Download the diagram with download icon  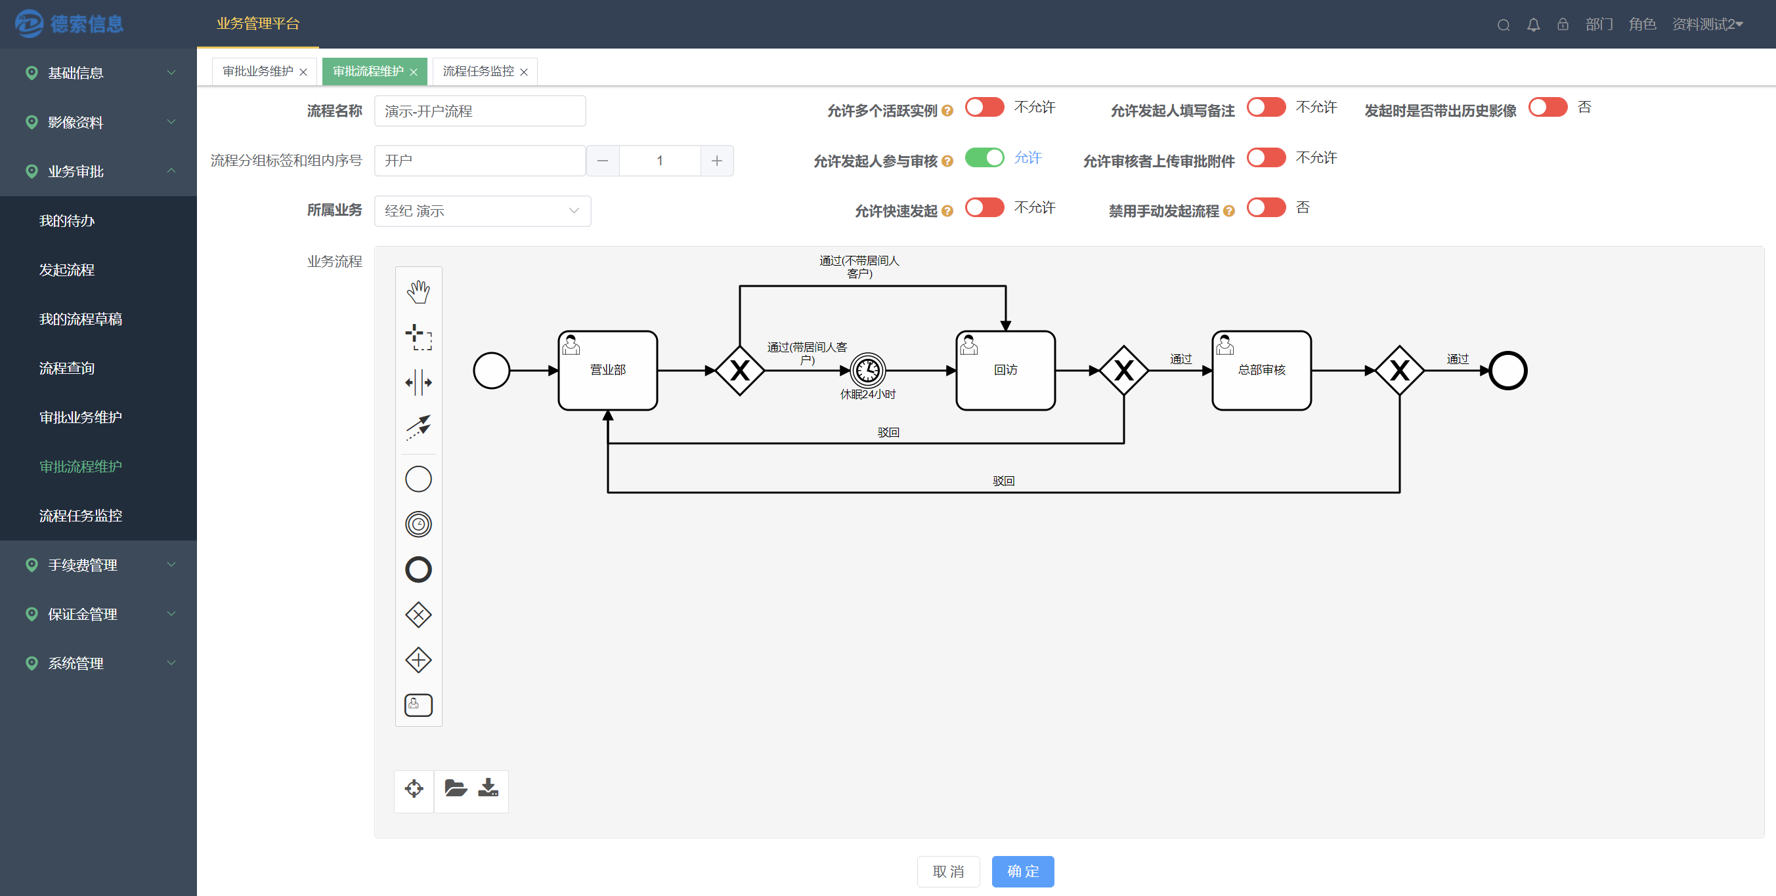click(488, 788)
